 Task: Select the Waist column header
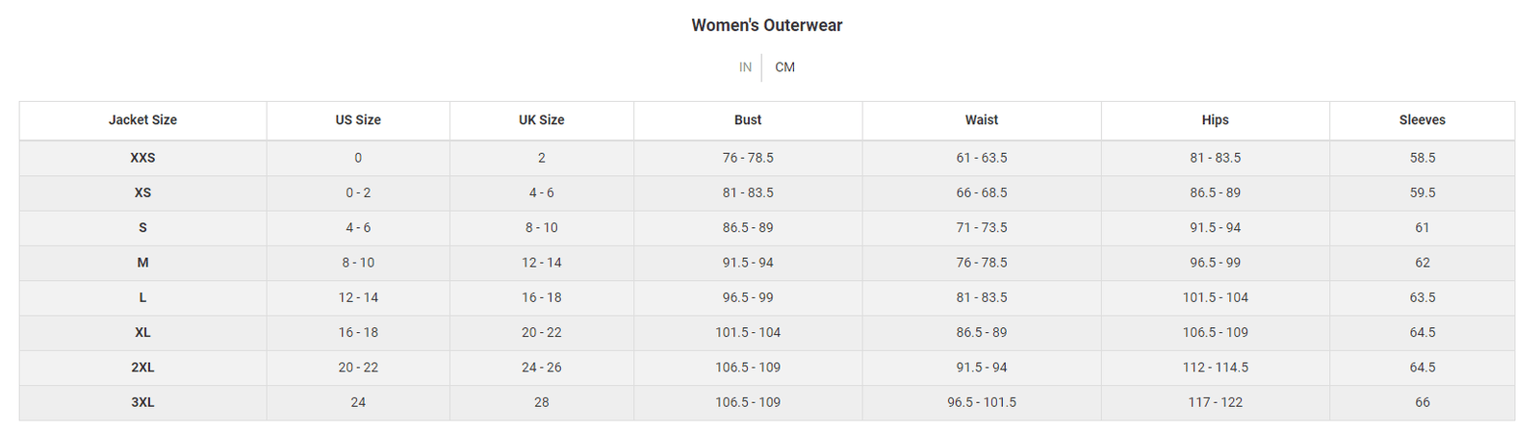pos(982,120)
